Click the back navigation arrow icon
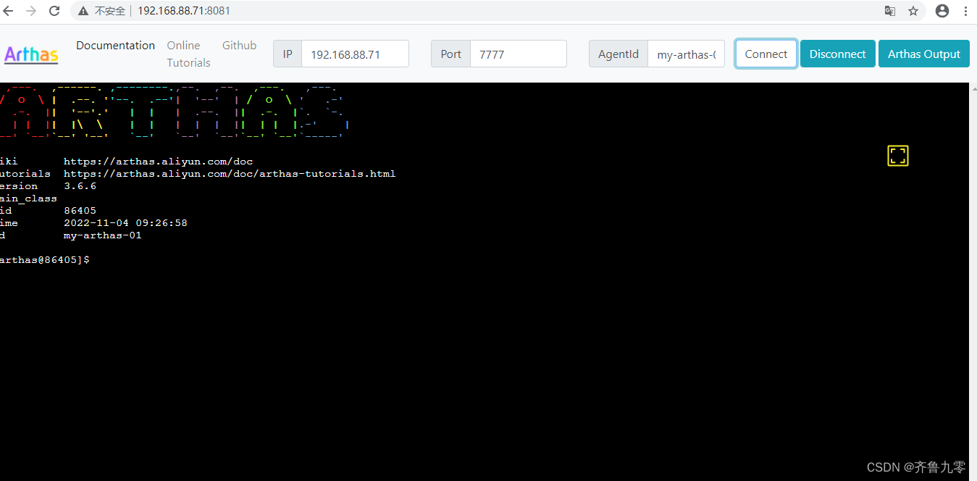The image size is (977, 481). (x=9, y=11)
